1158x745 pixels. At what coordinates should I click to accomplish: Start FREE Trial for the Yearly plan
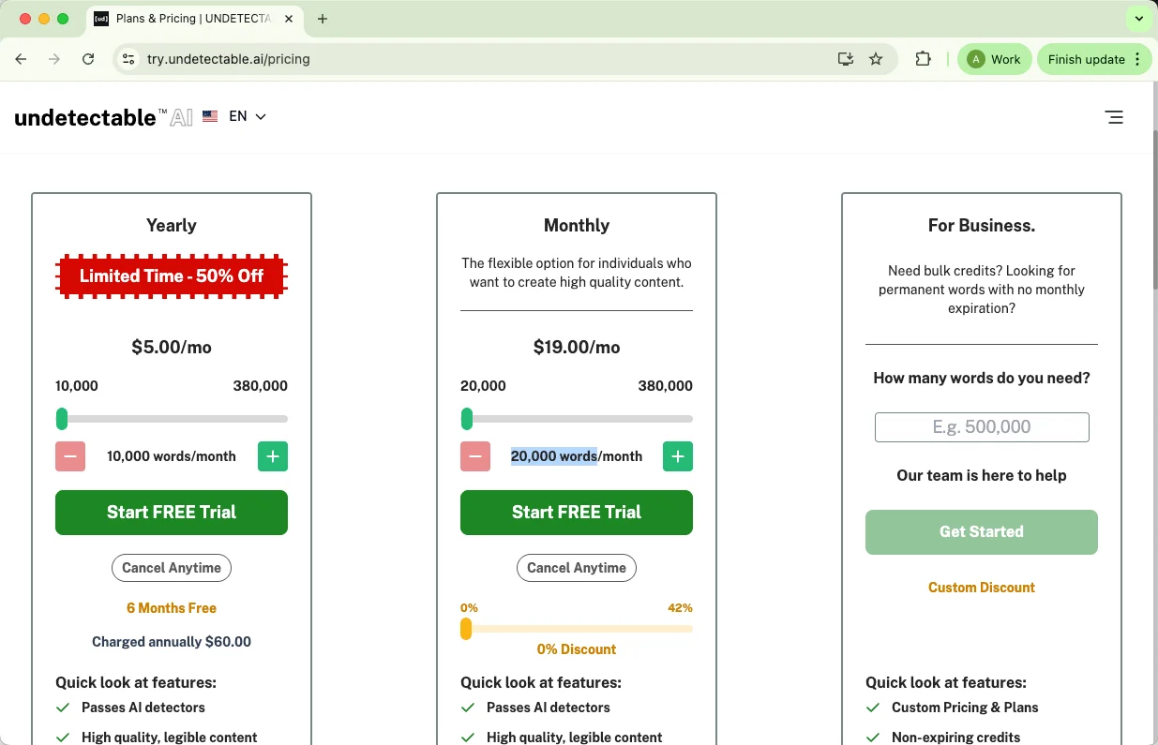tap(172, 513)
